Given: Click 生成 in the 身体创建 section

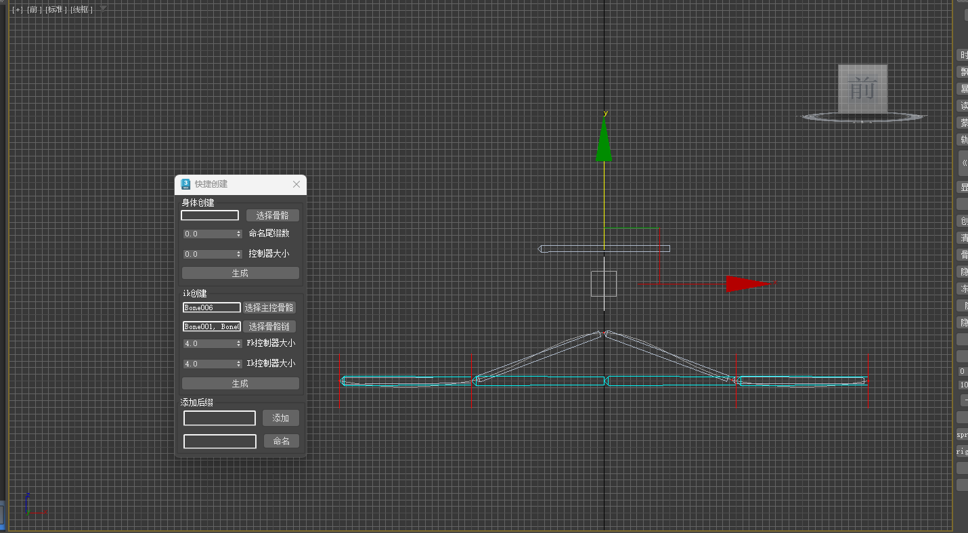Looking at the screenshot, I should coord(240,273).
